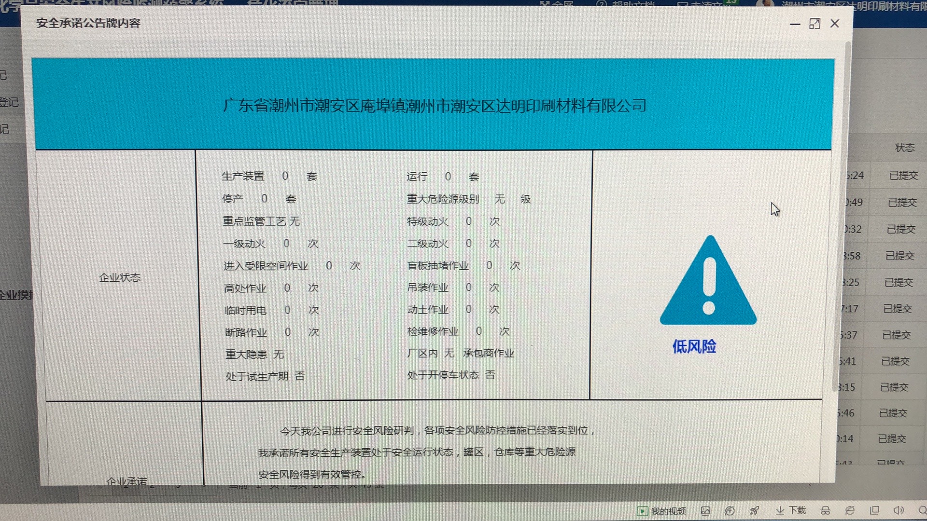Click 已提交 in the row ending 7:17
The height and width of the screenshot is (521, 927).
pyautogui.click(x=897, y=309)
